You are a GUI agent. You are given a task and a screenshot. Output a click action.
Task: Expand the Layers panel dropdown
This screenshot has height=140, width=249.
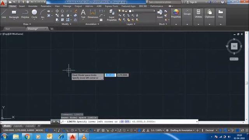[x=131, y=24]
